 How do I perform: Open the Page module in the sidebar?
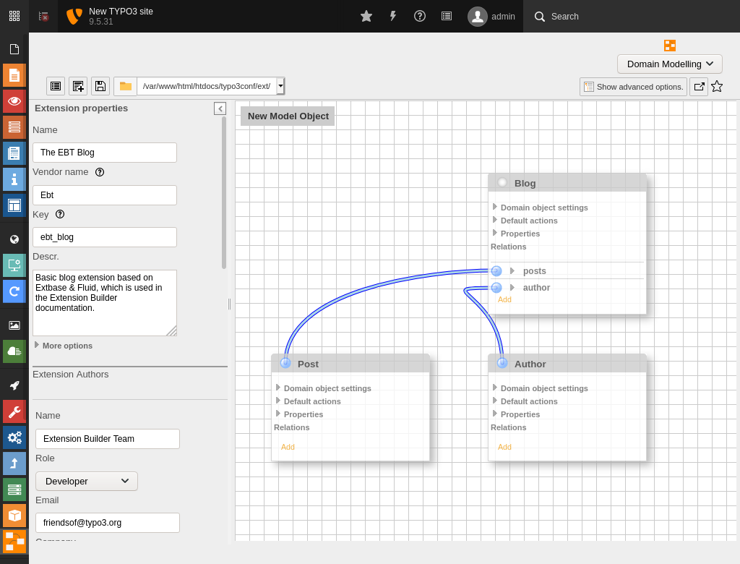click(14, 75)
